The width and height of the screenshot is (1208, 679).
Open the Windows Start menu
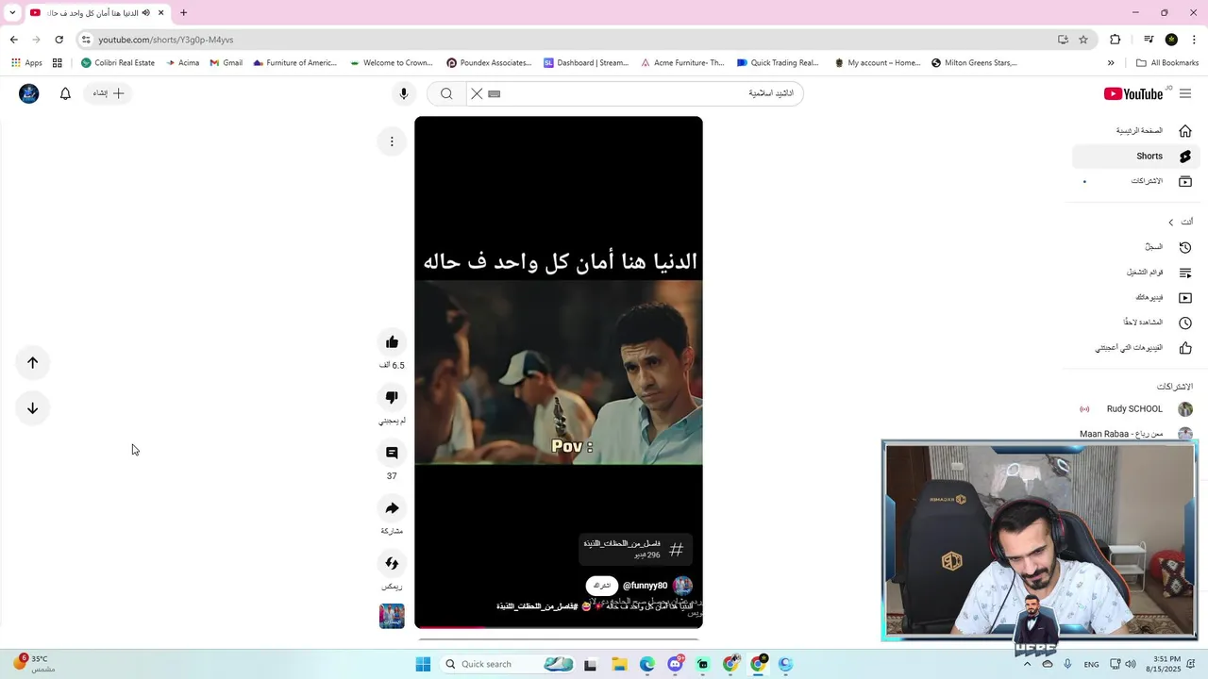coord(423,664)
